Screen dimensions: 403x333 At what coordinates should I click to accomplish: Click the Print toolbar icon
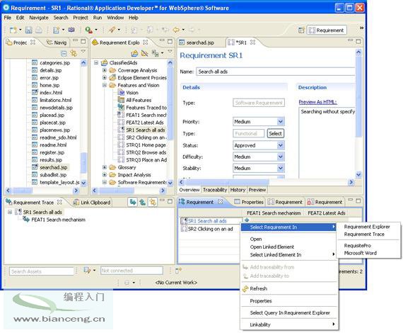(x=39, y=30)
